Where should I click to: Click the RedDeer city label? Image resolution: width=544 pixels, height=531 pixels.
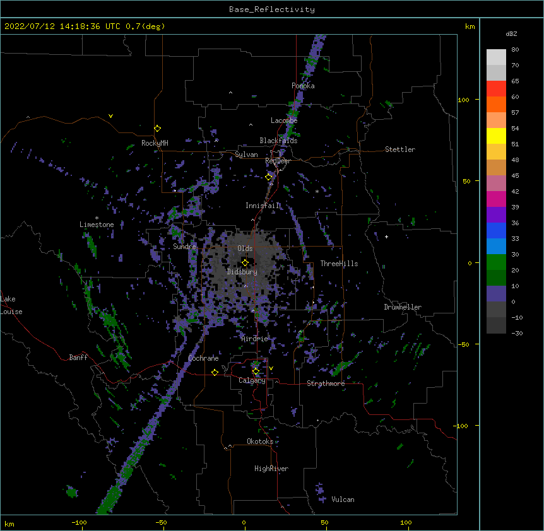pyautogui.click(x=278, y=161)
